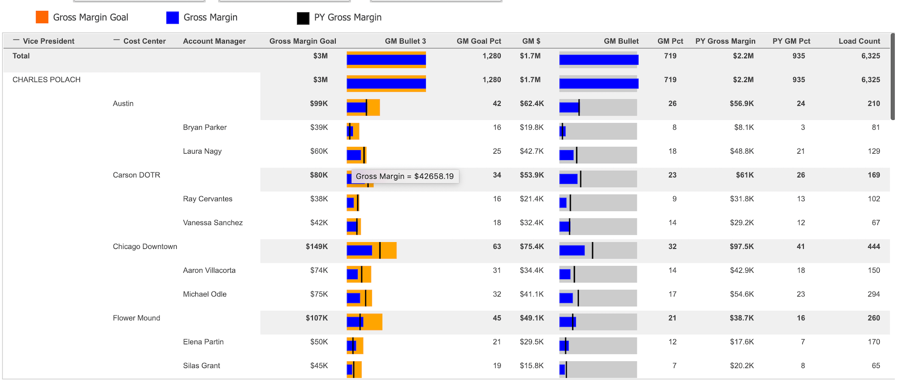Click the vertical scrollbar on the table
Image resolution: width=903 pixels, height=384 pixels.
click(893, 78)
